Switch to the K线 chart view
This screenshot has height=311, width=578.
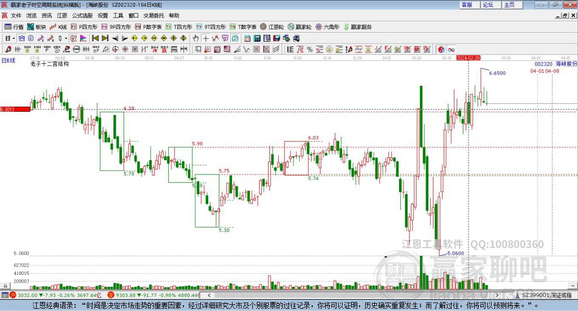pos(58,27)
